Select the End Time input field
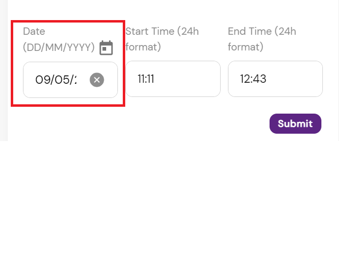The height and width of the screenshot is (262, 339). 275,79
